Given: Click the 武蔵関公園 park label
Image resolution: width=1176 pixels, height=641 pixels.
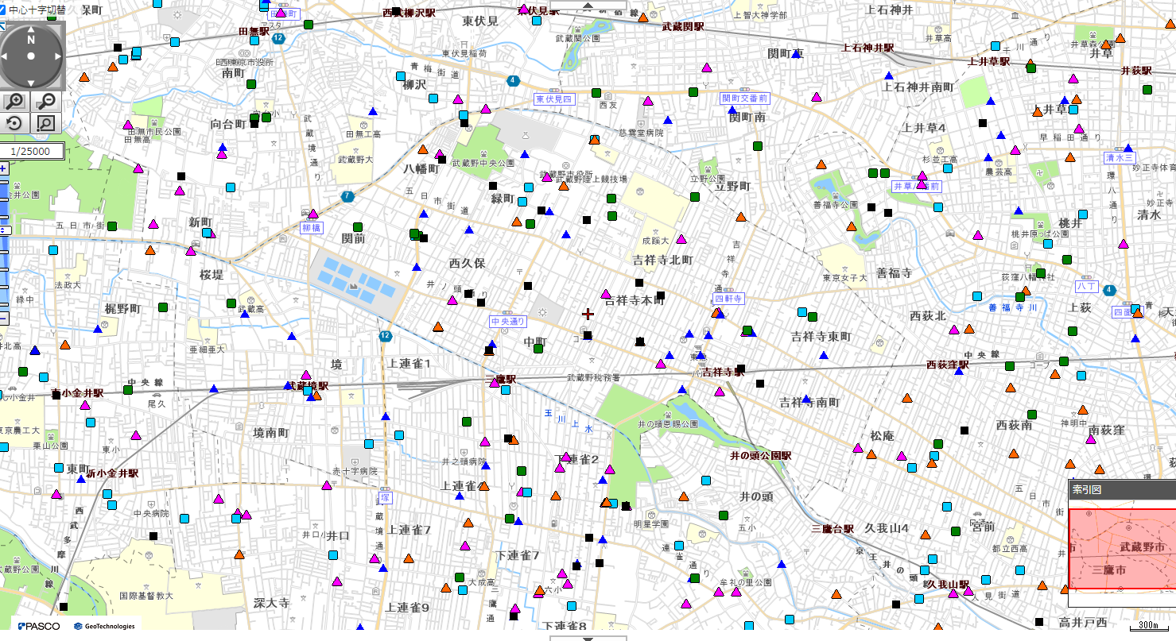Looking at the screenshot, I should [x=578, y=37].
